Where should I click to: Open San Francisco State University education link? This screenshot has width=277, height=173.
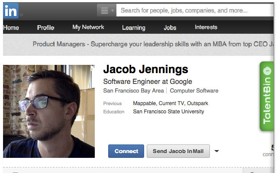click(168, 112)
